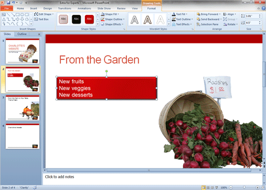Screen dimensions: 266x190
Task: Apply the black Abc shape style
Action: (x=76, y=19)
